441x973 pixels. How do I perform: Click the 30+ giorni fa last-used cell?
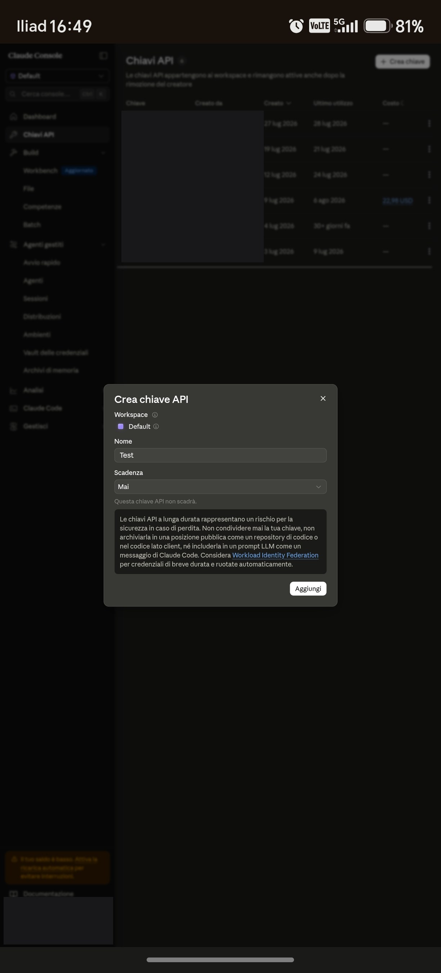tap(331, 226)
